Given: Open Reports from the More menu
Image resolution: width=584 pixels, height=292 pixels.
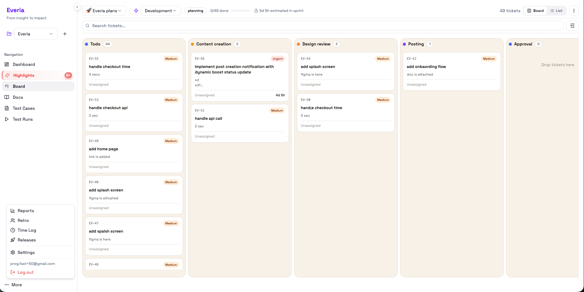Looking at the screenshot, I should [x=40, y=211].
